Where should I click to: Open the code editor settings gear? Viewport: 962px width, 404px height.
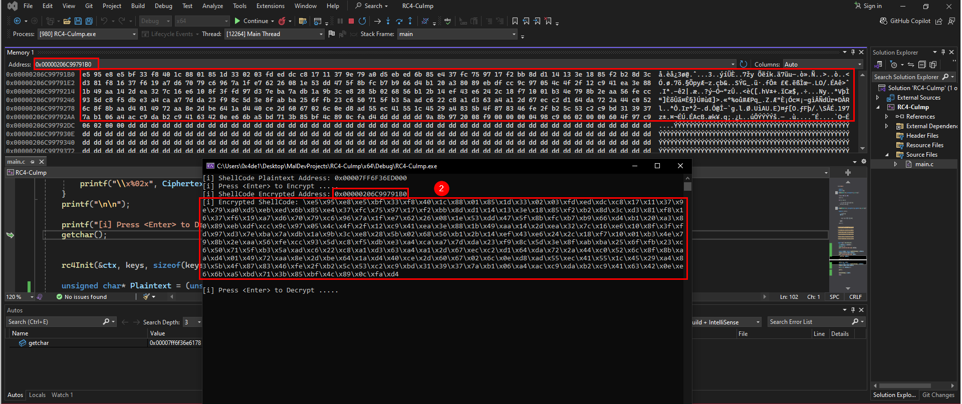coord(864,161)
